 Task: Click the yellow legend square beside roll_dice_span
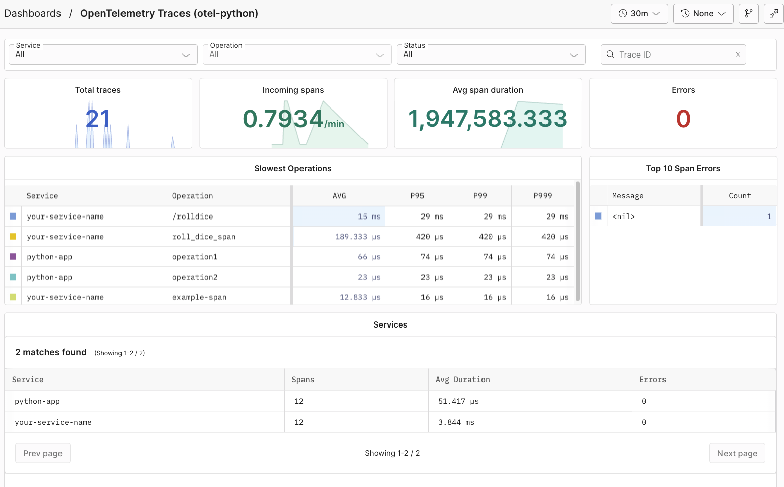point(12,236)
